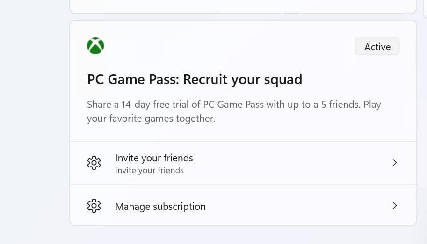Click the PC Game Pass: Recruit your squad heading
This screenshot has height=244, width=427.
pos(195,79)
